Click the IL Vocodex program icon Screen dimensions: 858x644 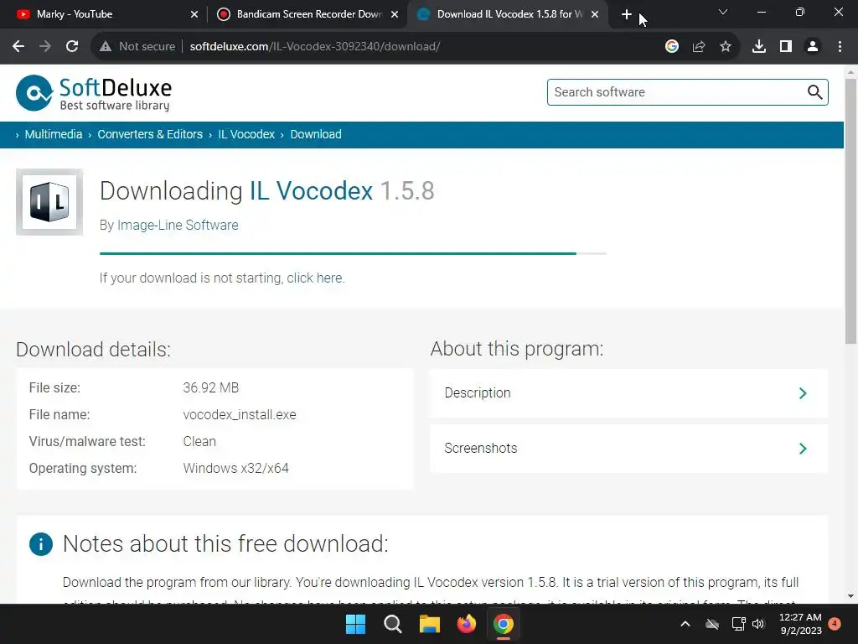coord(49,202)
